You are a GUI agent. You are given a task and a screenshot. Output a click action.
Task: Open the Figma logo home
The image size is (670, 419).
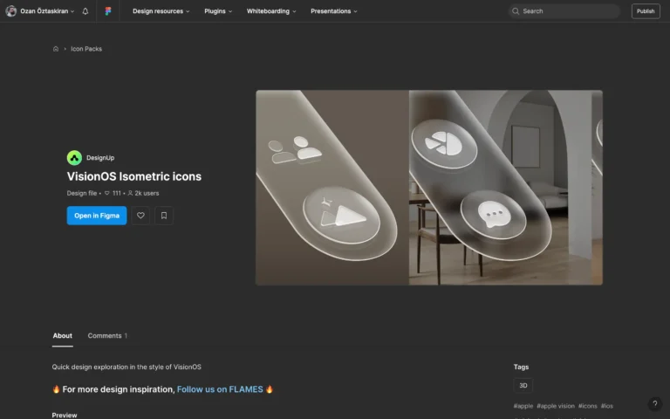108,11
